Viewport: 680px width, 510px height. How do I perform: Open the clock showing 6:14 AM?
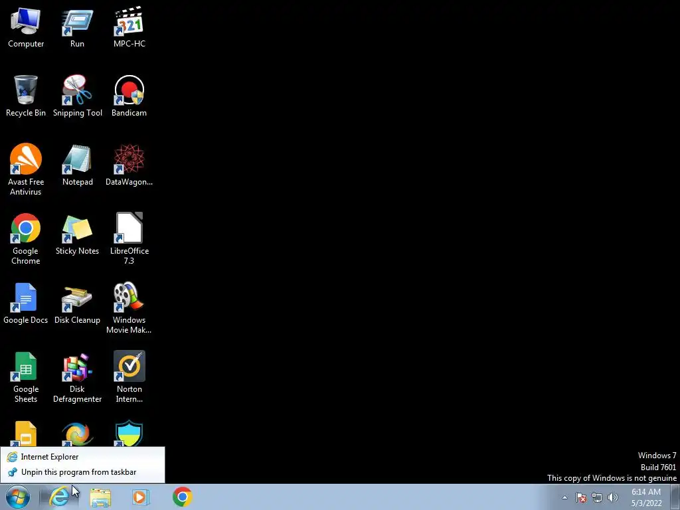click(646, 497)
